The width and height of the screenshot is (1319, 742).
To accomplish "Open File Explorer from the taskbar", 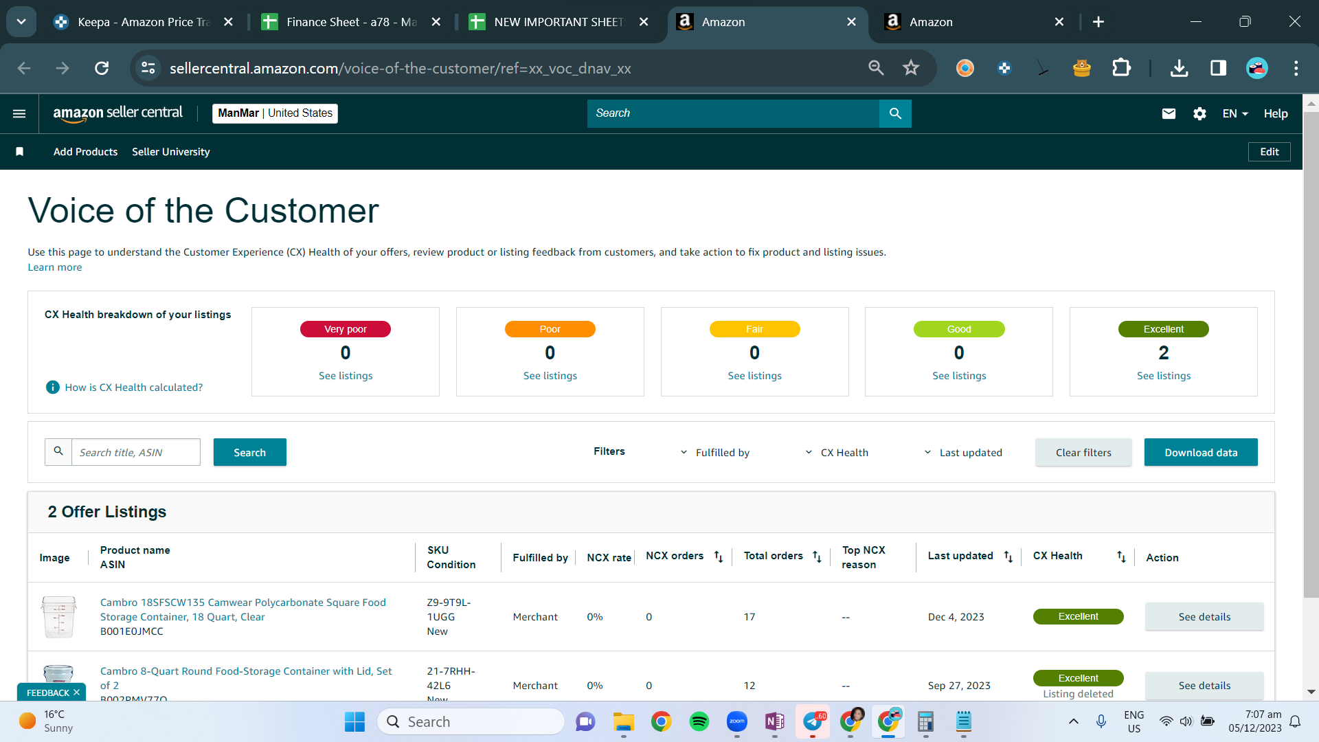I will coord(624,721).
